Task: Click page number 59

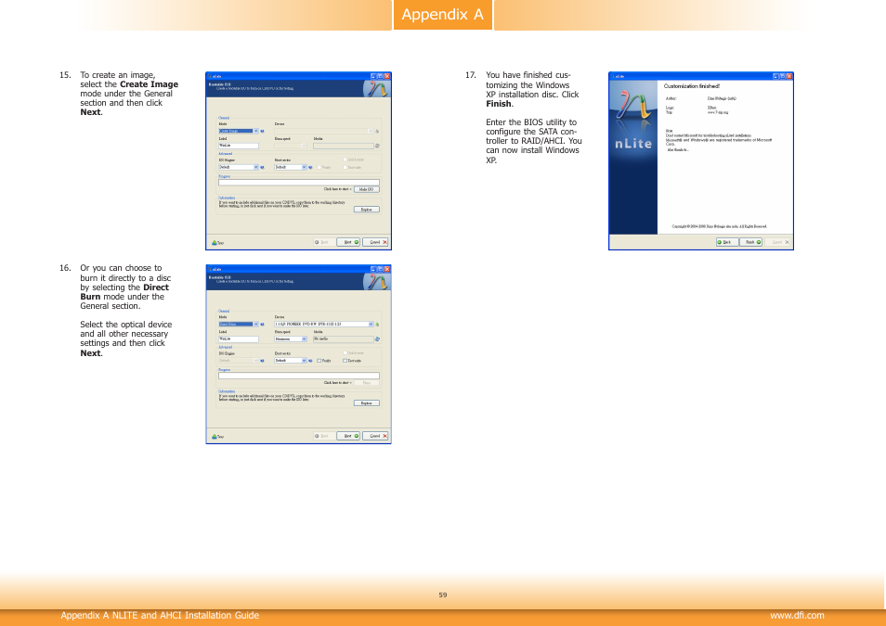Action: (x=442, y=595)
